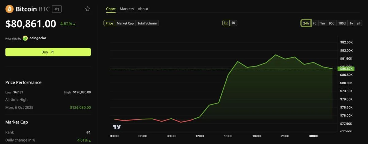Image resolution: width=368 pixels, height=144 pixels.
Task: Click the High $126,080.00 value
Action: click(x=82, y=92)
